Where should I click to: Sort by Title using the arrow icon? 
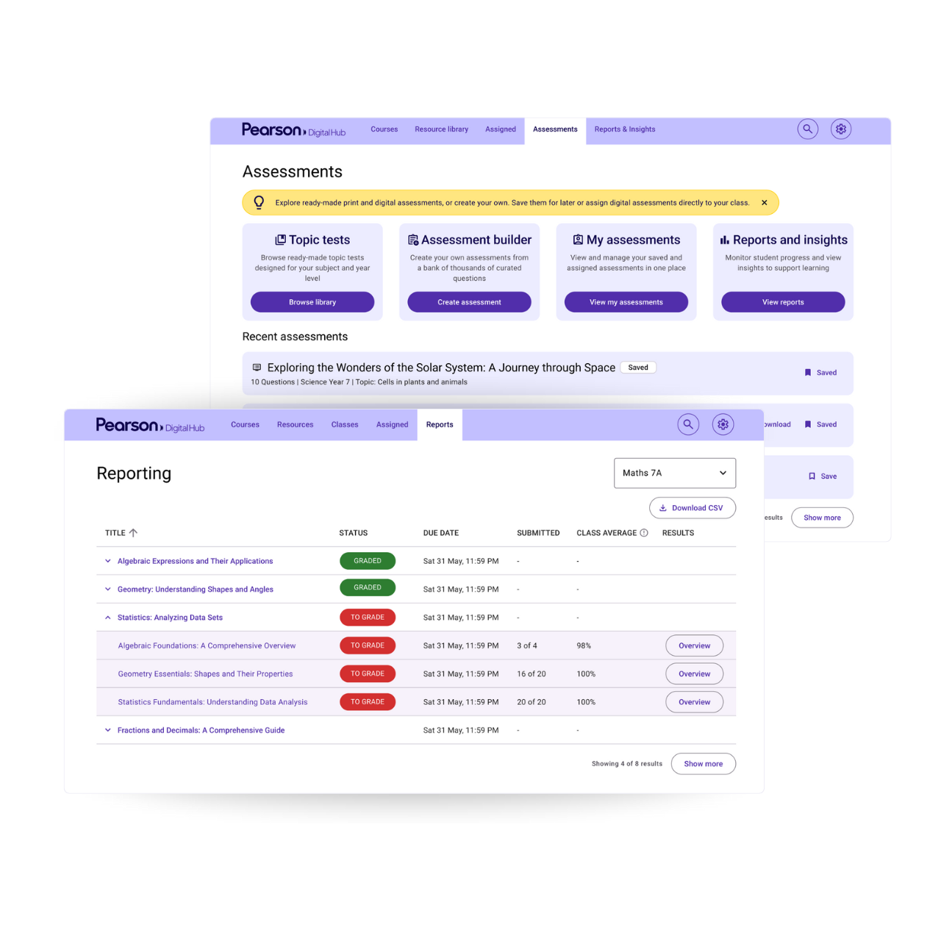(x=133, y=533)
